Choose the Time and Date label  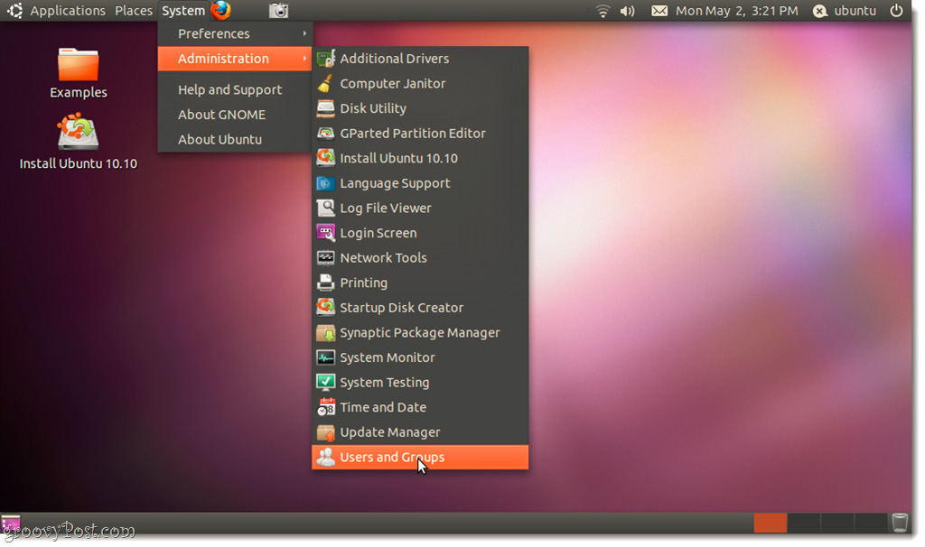tap(383, 407)
